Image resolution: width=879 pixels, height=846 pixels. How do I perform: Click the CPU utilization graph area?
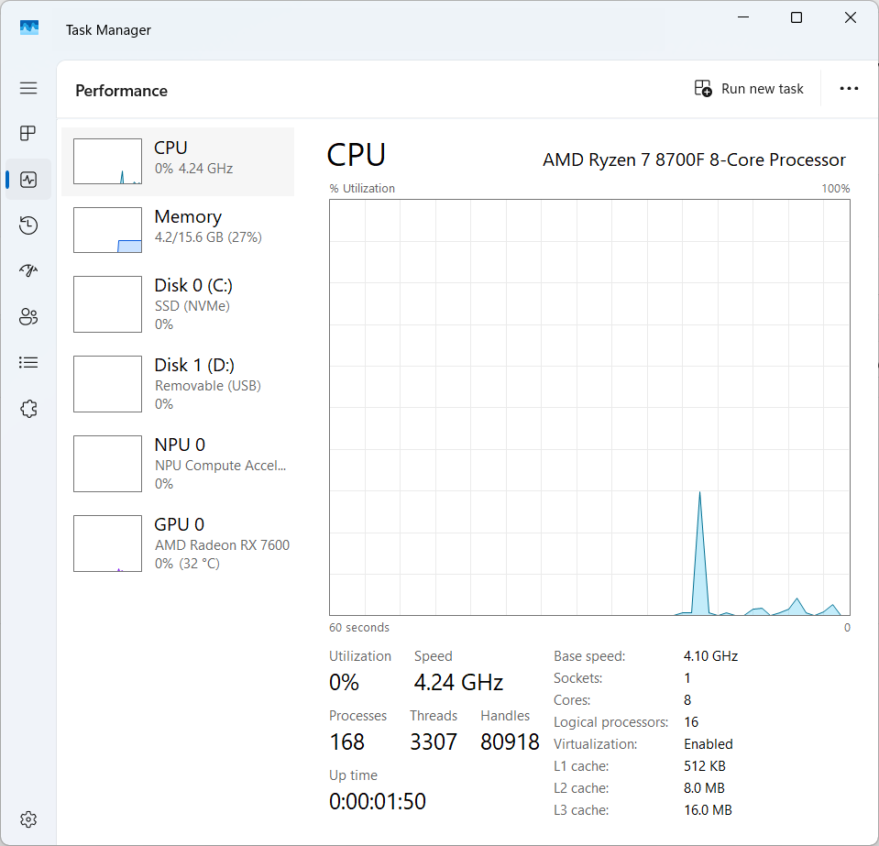click(589, 407)
